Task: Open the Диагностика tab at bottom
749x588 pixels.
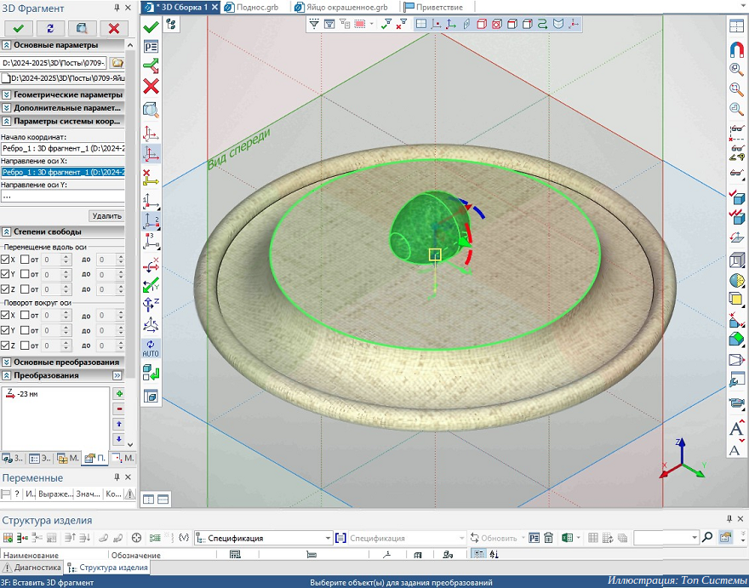Action: pyautogui.click(x=31, y=568)
